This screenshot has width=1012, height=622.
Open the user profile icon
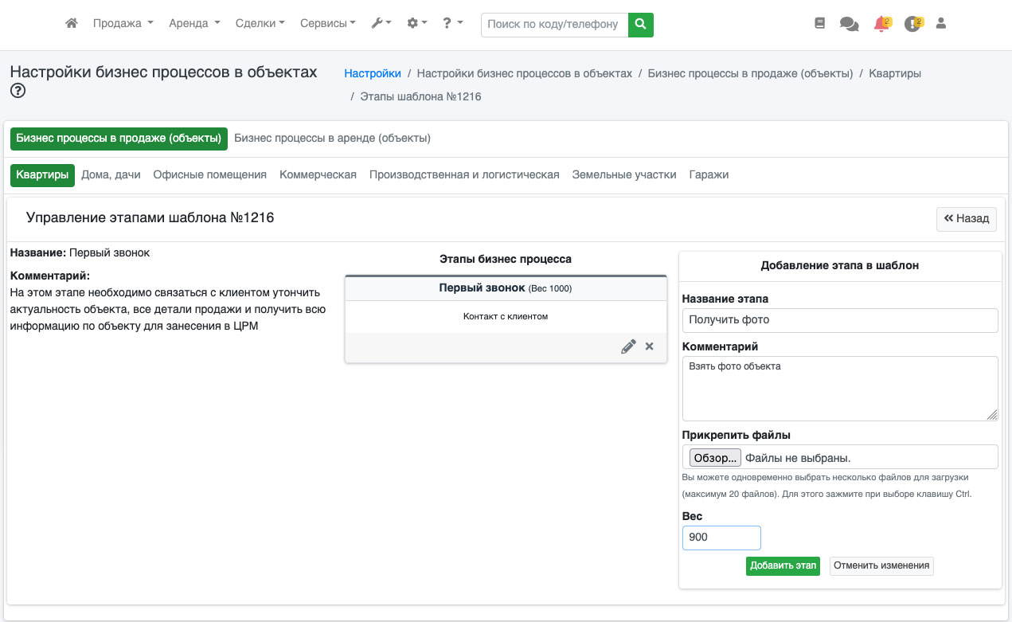tap(940, 24)
